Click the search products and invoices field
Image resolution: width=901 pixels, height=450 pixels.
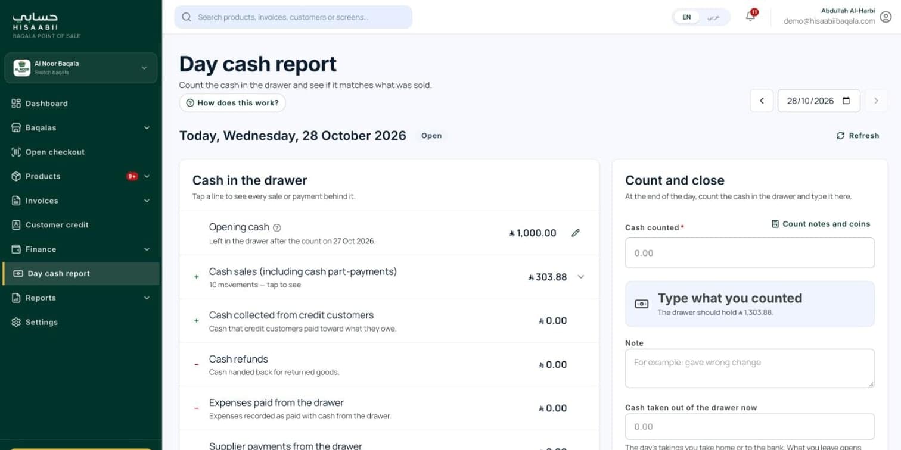click(293, 17)
